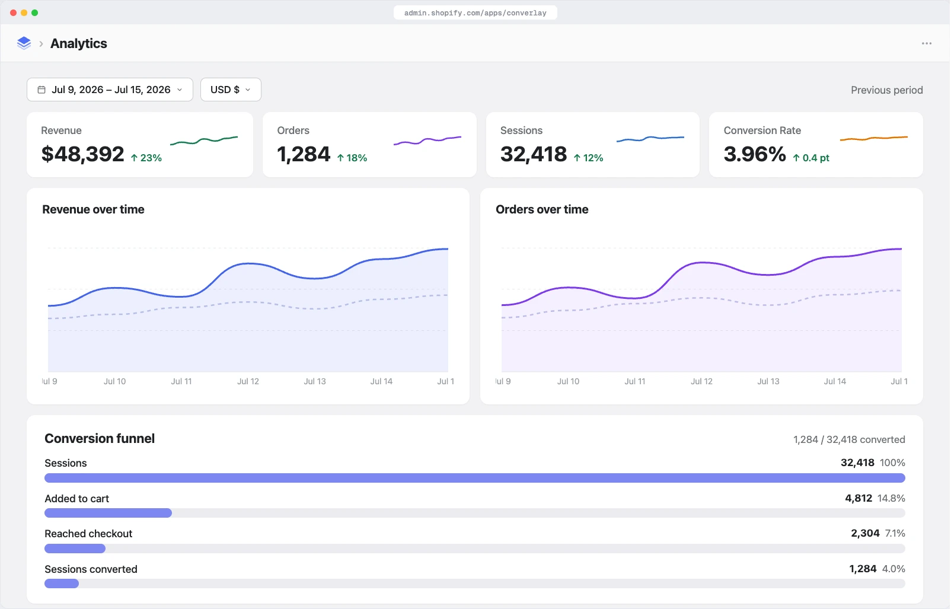Click the admin.shopify.com address bar
951x609 pixels.
[x=475, y=12]
